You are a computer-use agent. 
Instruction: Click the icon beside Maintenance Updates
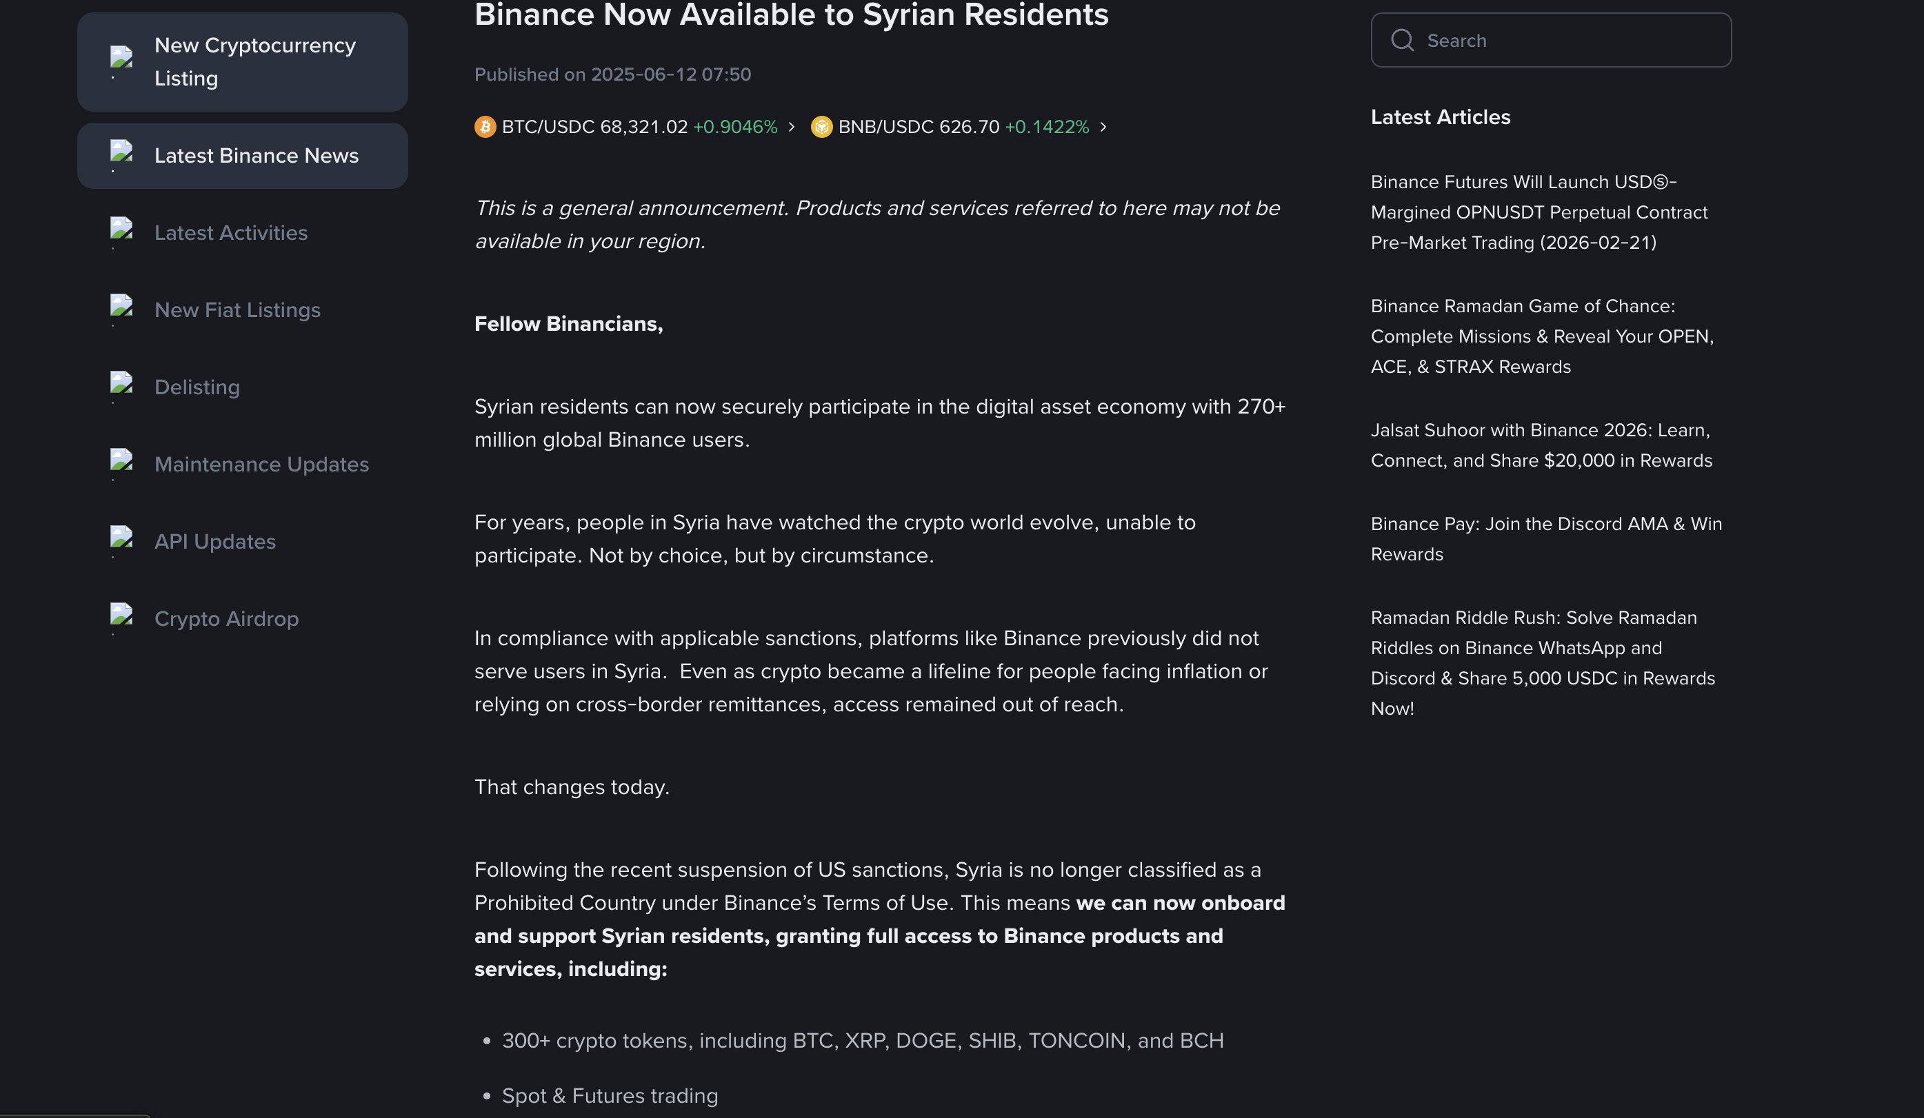(x=121, y=463)
